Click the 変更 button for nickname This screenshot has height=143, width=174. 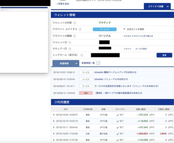pyautogui.click(x=164, y=55)
